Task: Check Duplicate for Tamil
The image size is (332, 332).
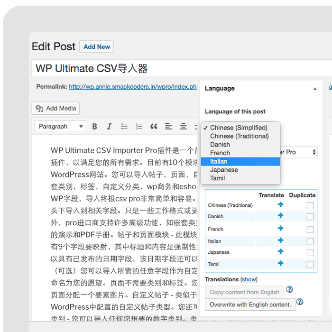Action: tap(310, 265)
